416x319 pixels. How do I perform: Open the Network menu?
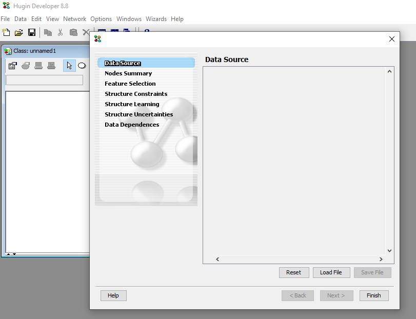click(x=74, y=19)
